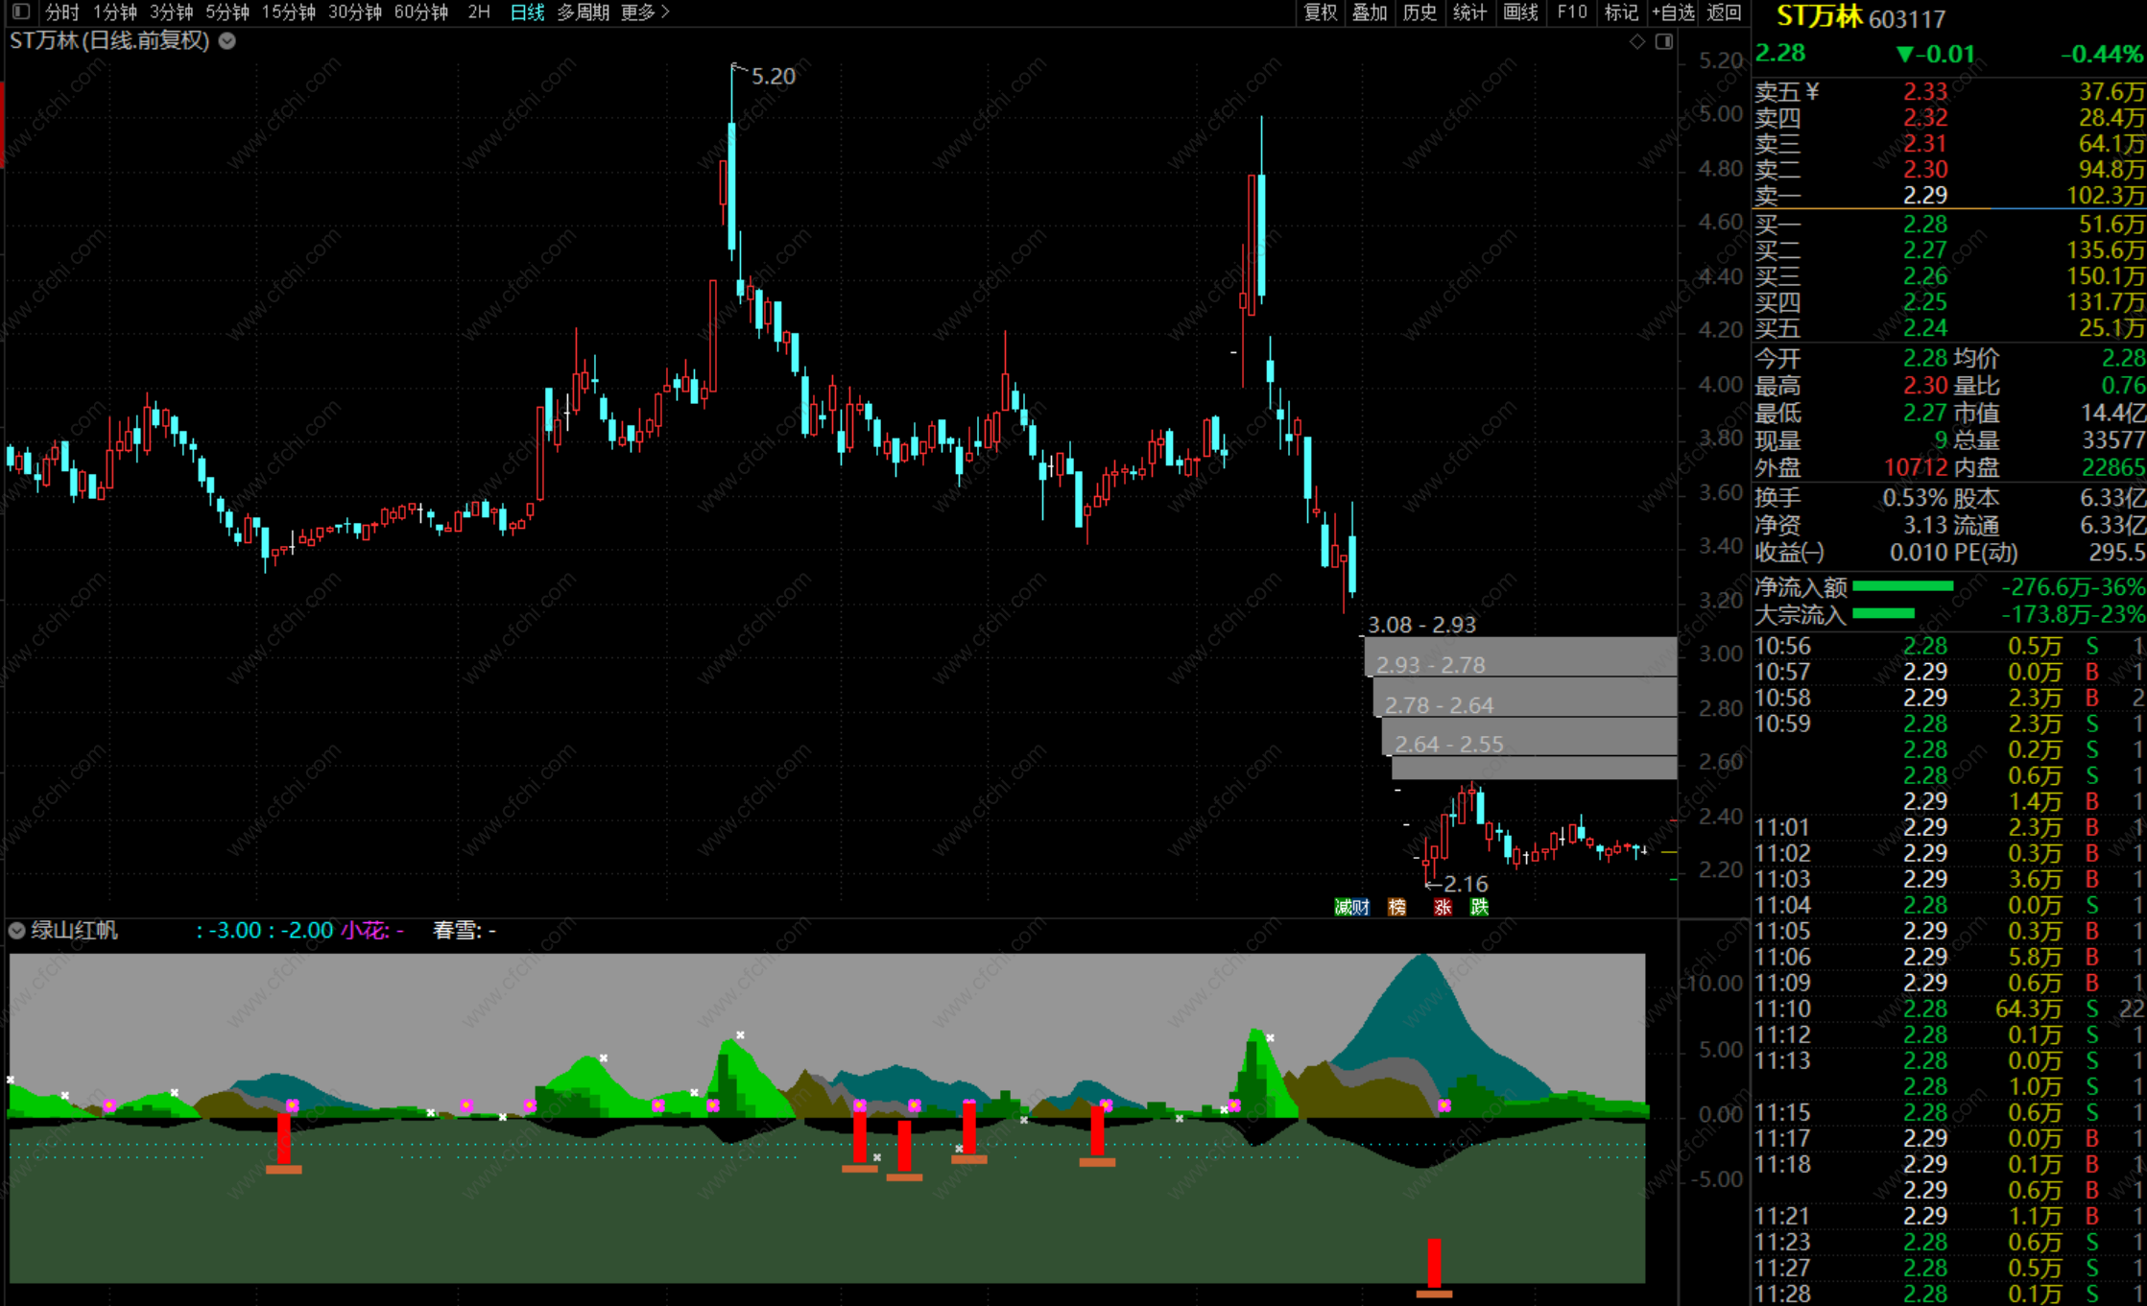Click the diamond icon above the chart
The width and height of the screenshot is (2147, 1306).
click(x=1637, y=41)
